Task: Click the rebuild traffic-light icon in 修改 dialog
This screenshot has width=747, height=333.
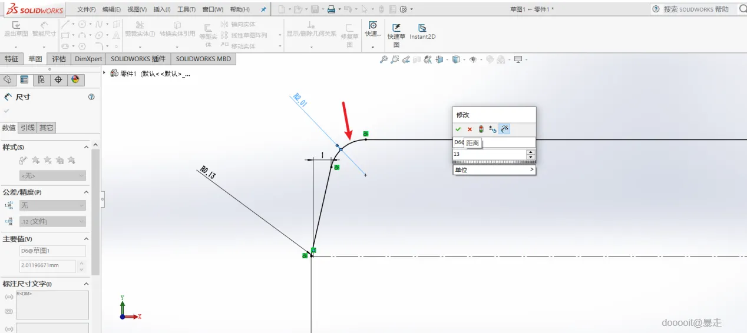Action: pos(481,129)
